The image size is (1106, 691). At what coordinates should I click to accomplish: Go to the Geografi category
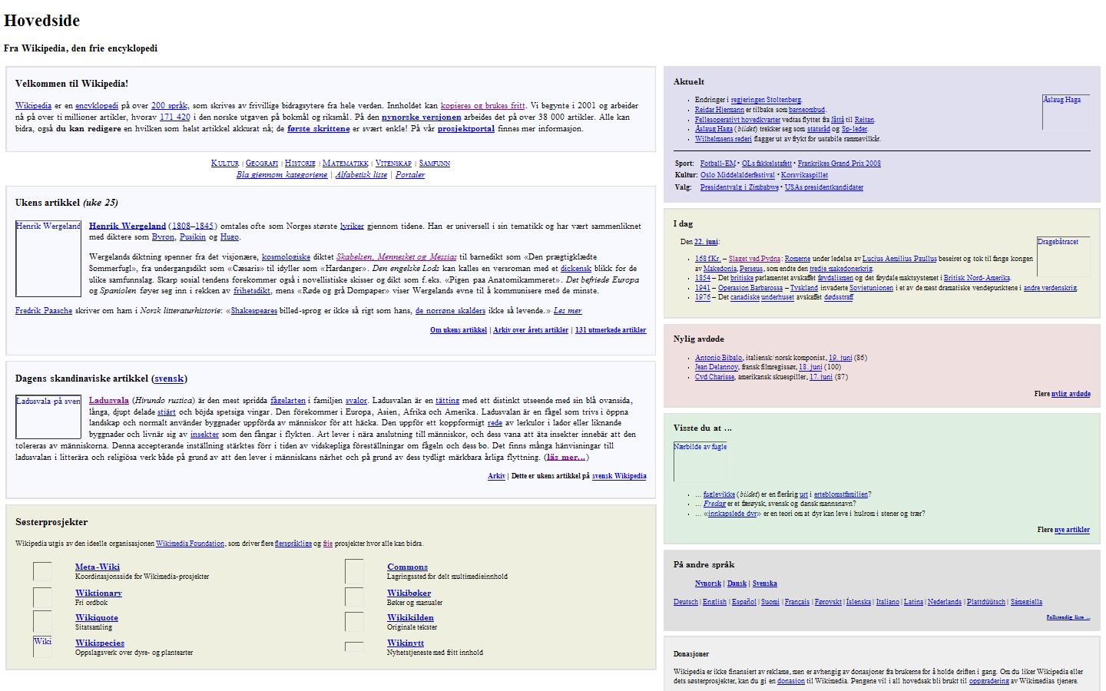coord(262,164)
